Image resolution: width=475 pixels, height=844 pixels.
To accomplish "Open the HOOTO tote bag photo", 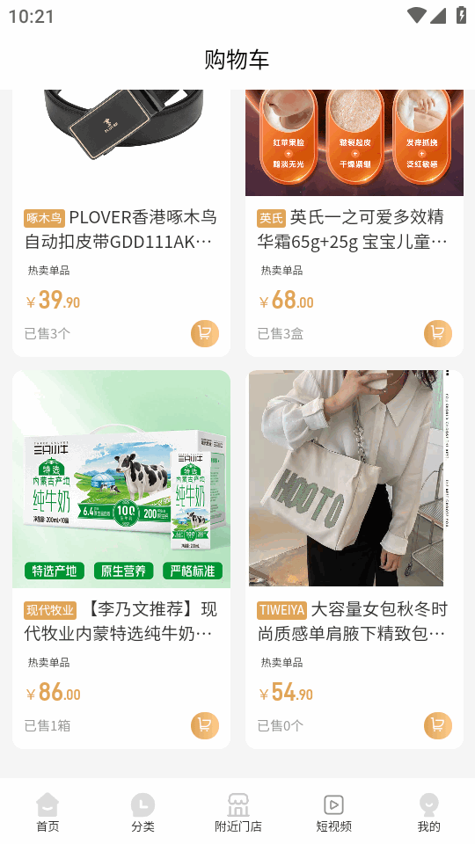I will (x=354, y=479).
